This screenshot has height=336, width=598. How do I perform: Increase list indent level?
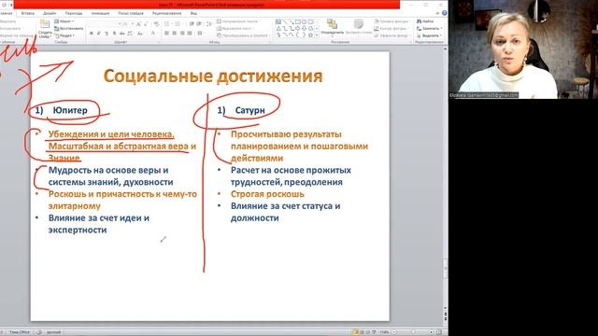[199, 24]
